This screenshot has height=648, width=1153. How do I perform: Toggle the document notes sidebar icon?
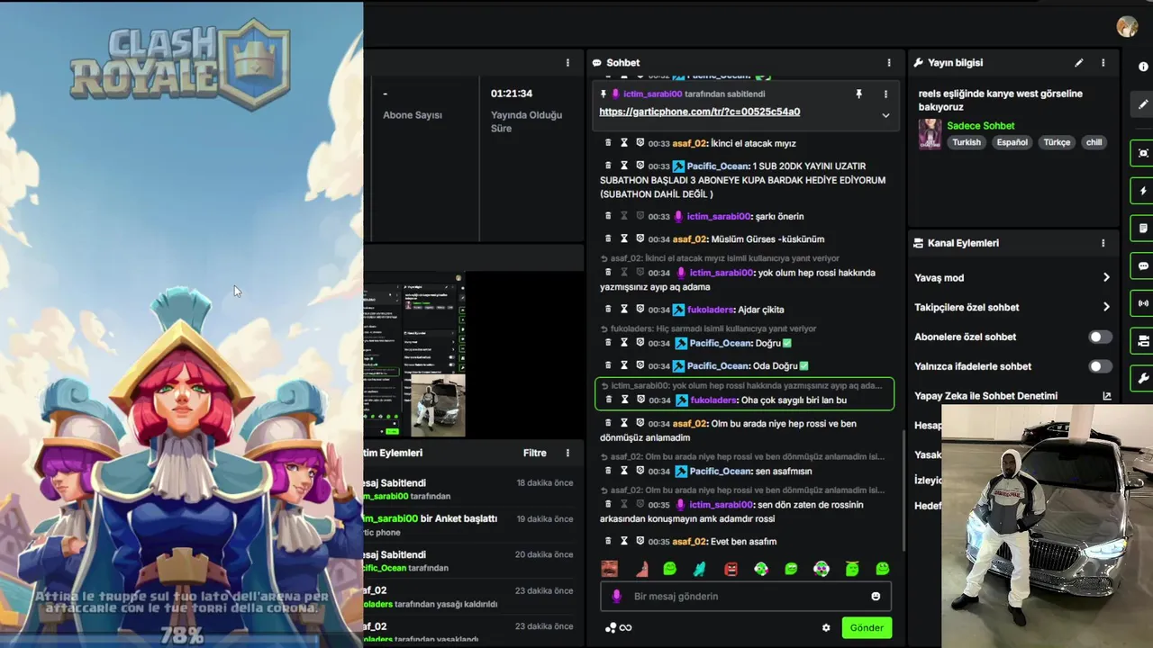pos(1143,229)
